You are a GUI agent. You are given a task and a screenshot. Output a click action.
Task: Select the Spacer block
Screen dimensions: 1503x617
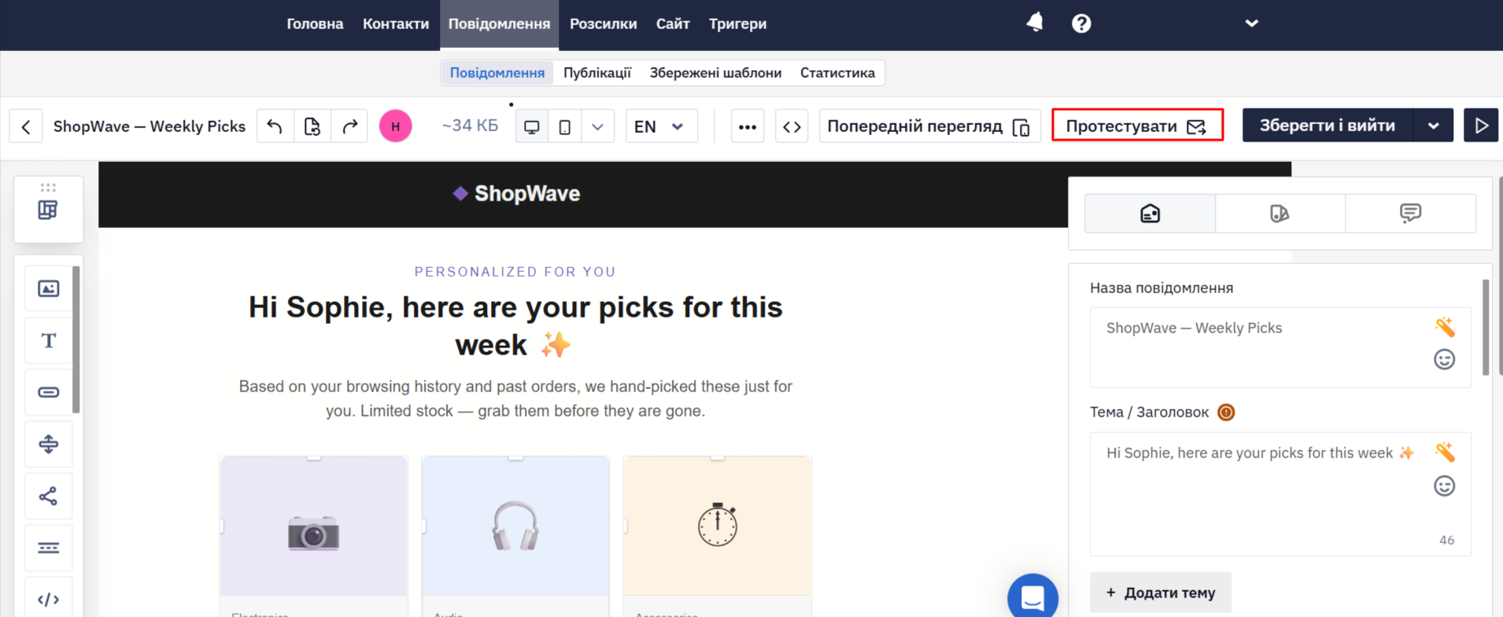(48, 444)
